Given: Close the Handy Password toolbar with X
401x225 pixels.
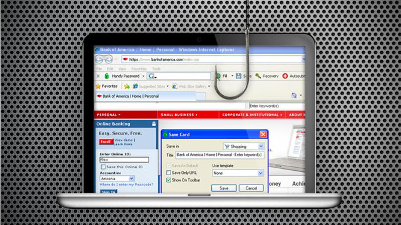Looking at the screenshot, I should tap(98, 76).
